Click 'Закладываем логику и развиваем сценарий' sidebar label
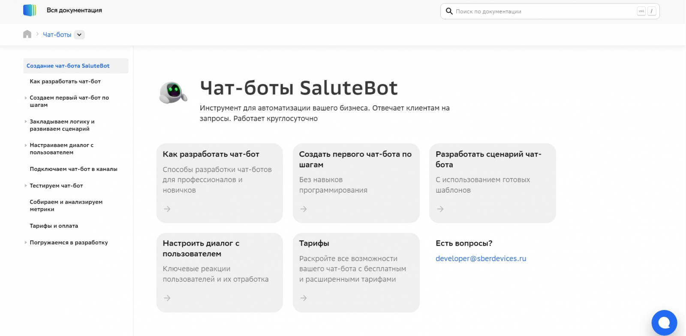 coord(62,125)
